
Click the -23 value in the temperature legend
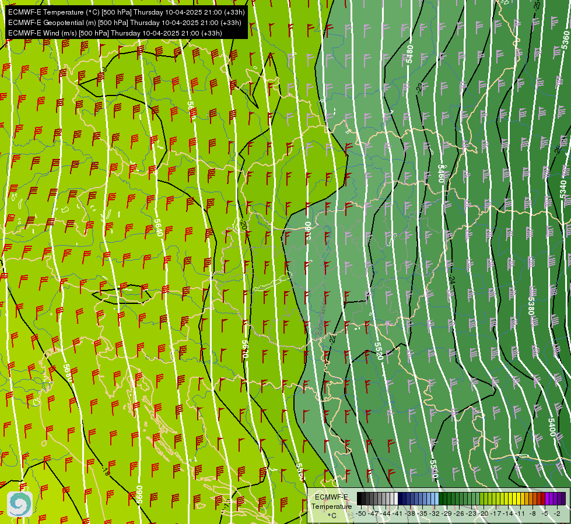pos(471,514)
